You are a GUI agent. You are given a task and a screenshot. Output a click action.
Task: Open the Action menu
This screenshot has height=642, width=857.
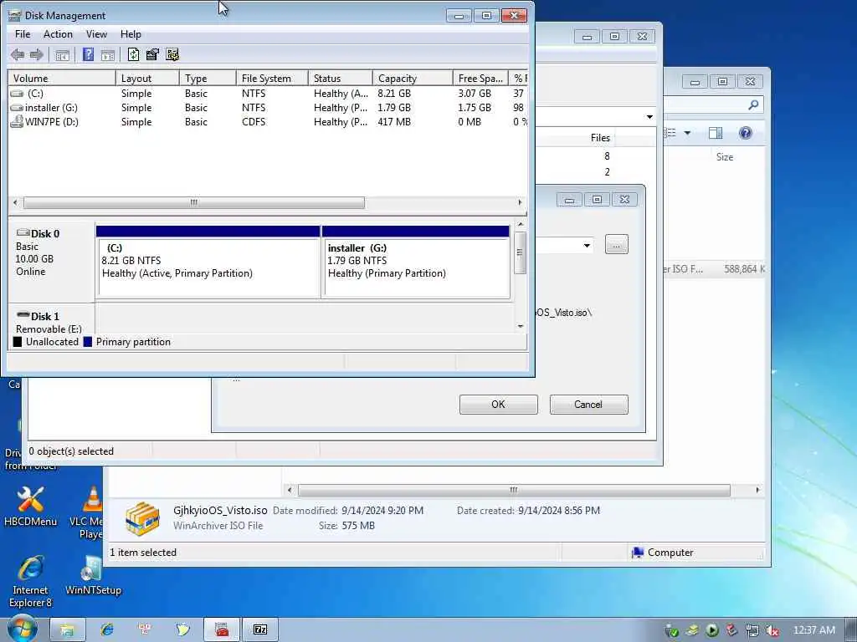coord(58,33)
